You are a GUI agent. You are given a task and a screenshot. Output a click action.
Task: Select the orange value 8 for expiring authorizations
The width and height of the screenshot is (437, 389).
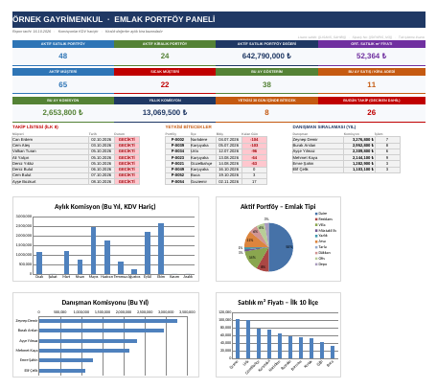pos(266,112)
